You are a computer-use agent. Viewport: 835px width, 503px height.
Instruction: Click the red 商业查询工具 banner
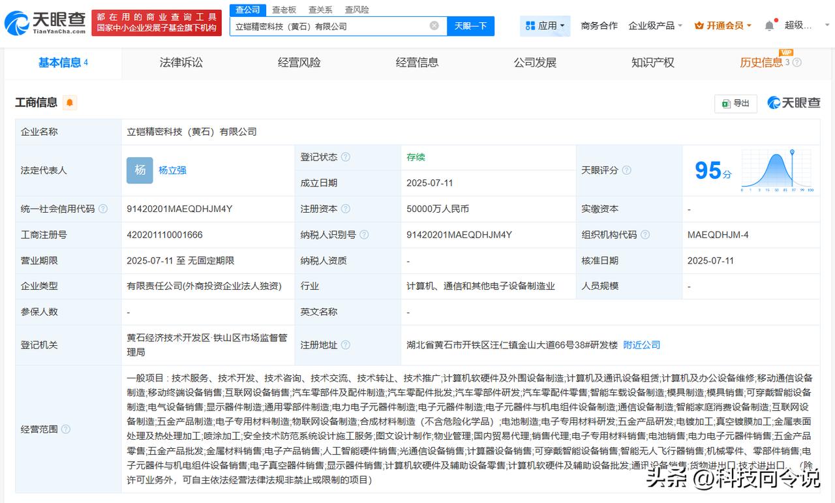155,23
